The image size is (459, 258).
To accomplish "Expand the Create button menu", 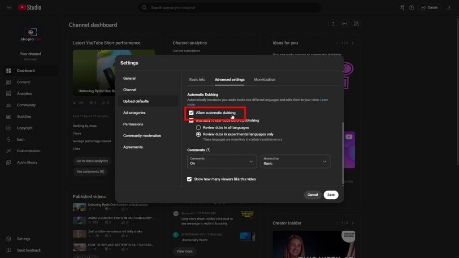I will 429,7.
